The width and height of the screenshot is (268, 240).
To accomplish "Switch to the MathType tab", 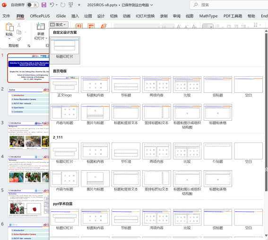I will (x=208, y=16).
